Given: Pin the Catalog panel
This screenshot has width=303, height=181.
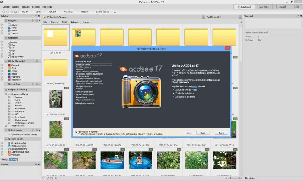Looking at the screenshot, I should 36,16.
